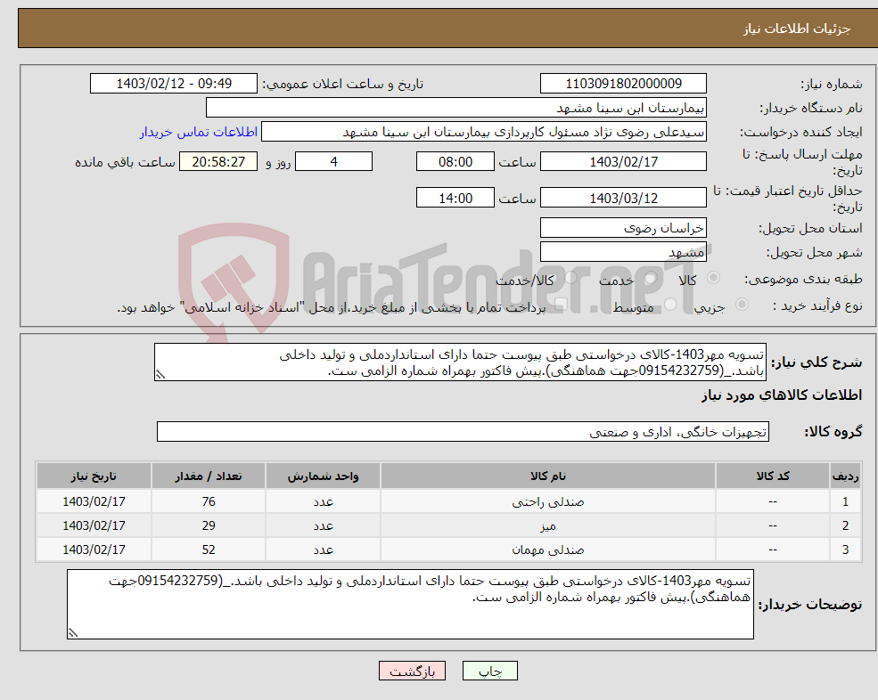The image size is (878, 700).
Task: Click quantity cell showing 52
Action: [x=209, y=550]
